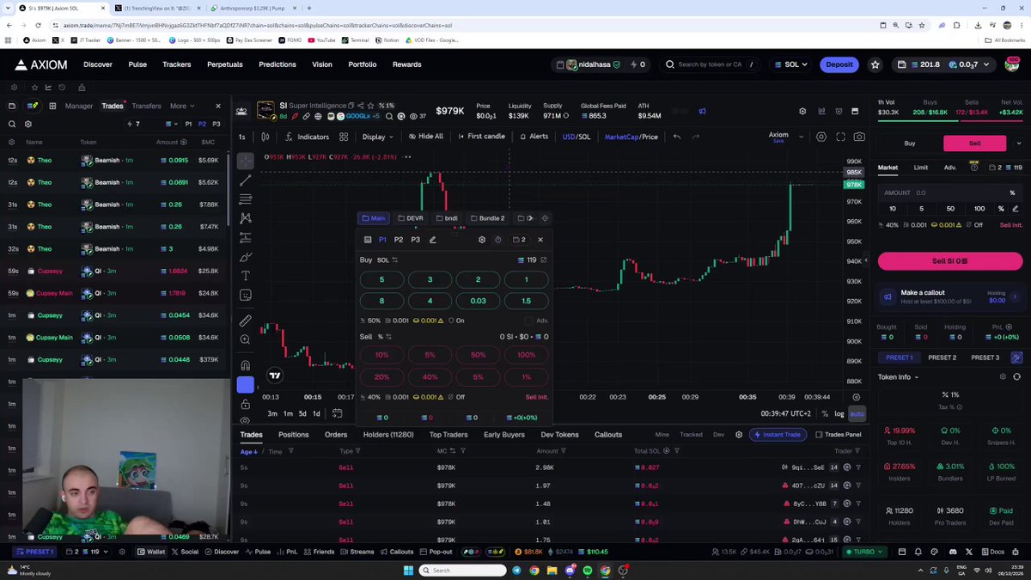Open the chart layout grid icon
The width and height of the screenshot is (1031, 580).
pyautogui.click(x=344, y=137)
